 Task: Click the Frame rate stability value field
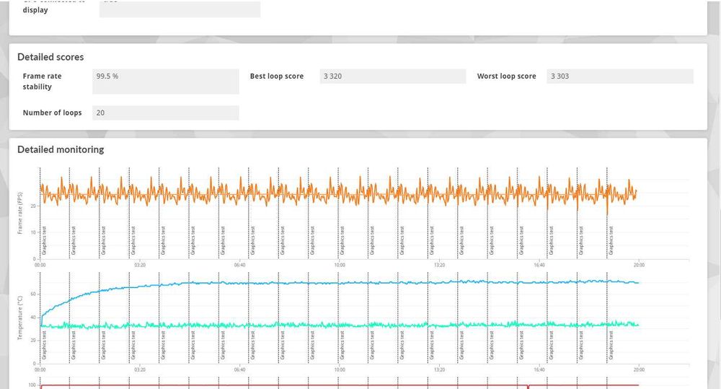point(166,82)
